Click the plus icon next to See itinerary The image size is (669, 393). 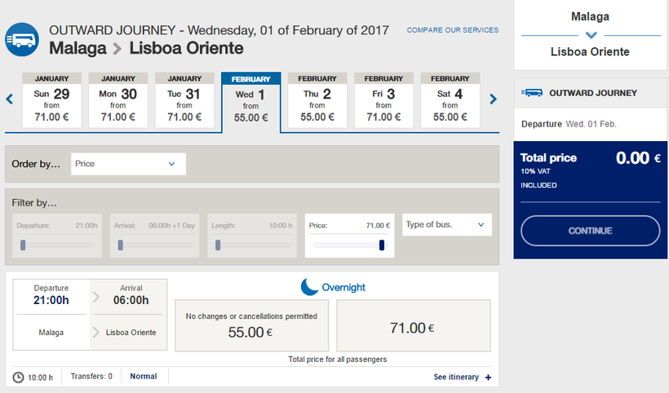click(488, 377)
